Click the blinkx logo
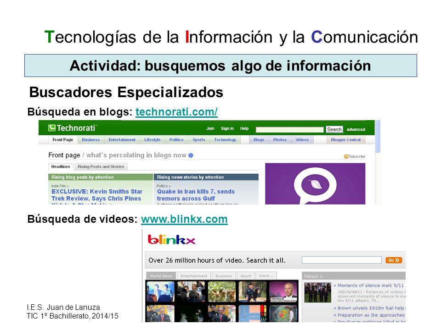The width and height of the screenshot is (441, 330). click(171, 239)
